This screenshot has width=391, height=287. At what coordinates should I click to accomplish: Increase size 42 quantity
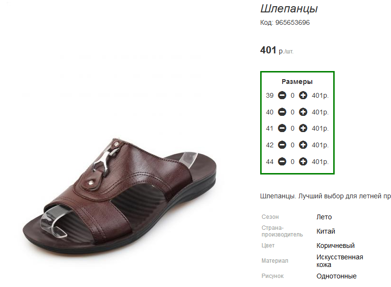pyautogui.click(x=303, y=145)
